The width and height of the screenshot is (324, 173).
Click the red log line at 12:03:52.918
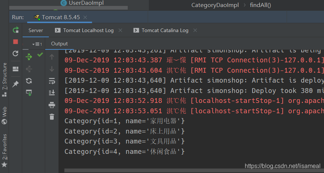194,101
